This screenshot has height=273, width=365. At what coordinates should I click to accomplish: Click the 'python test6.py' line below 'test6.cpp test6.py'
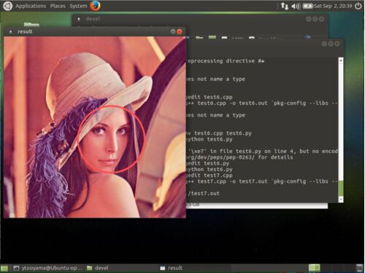pyautogui.click(x=210, y=139)
